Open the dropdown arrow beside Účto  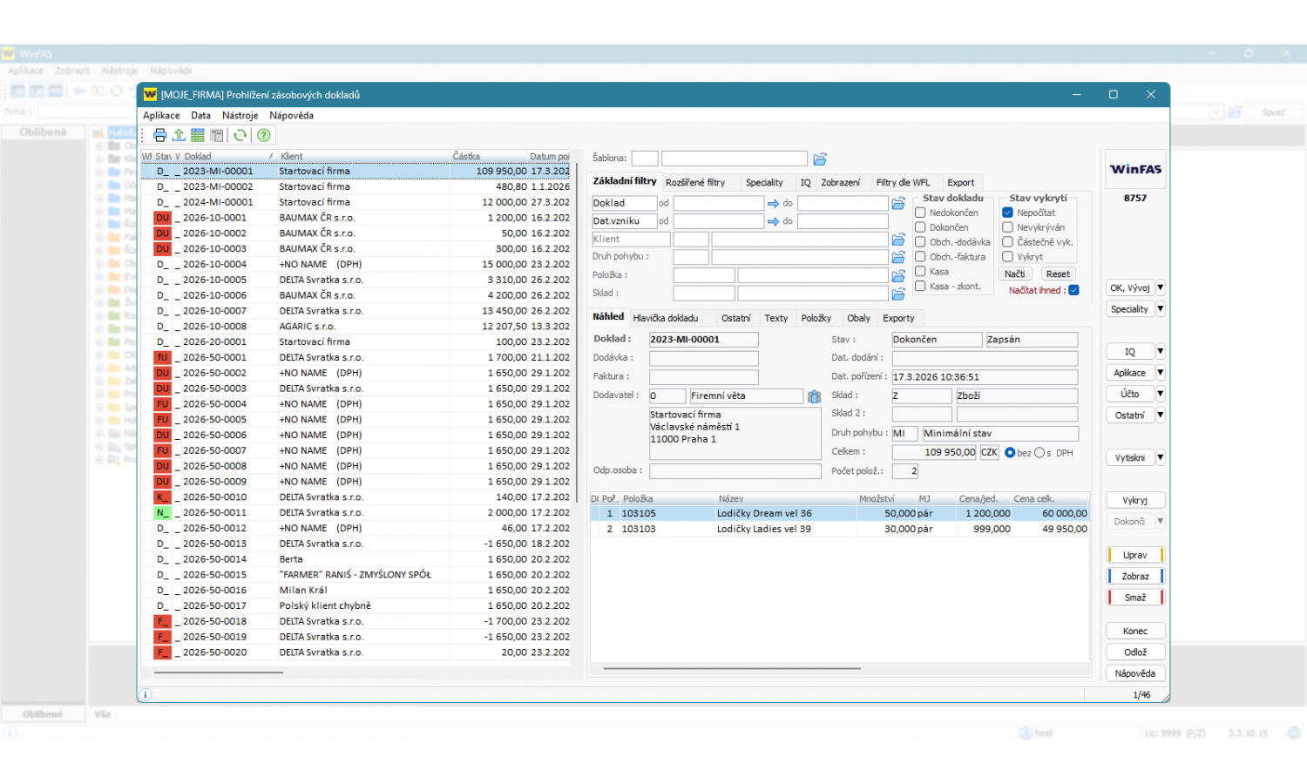[1161, 394]
